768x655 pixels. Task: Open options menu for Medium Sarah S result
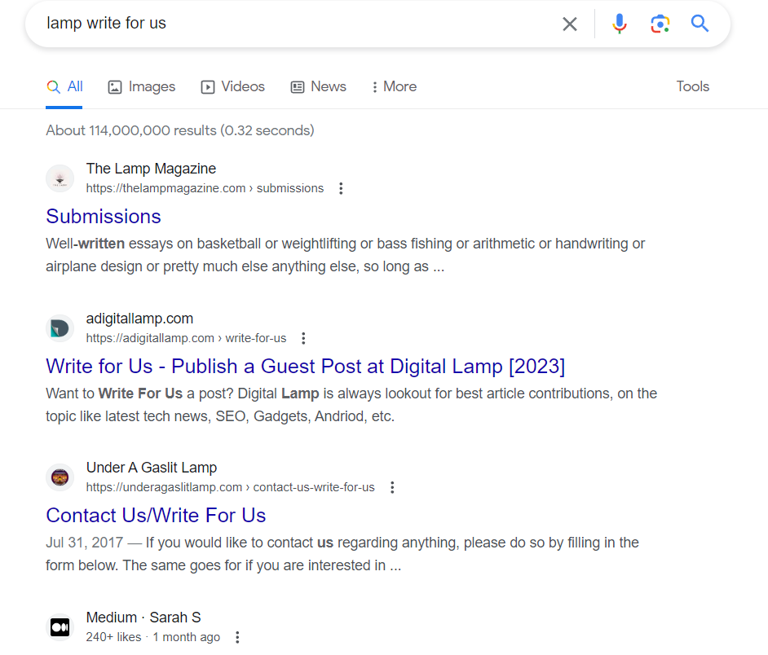pos(237,637)
